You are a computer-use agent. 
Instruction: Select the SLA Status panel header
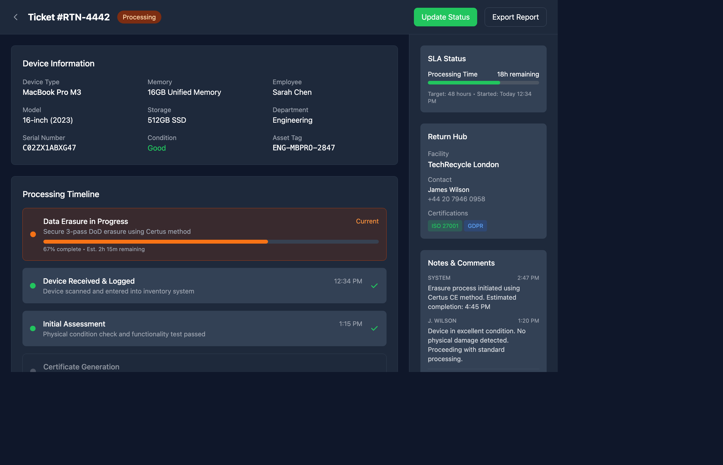(447, 59)
